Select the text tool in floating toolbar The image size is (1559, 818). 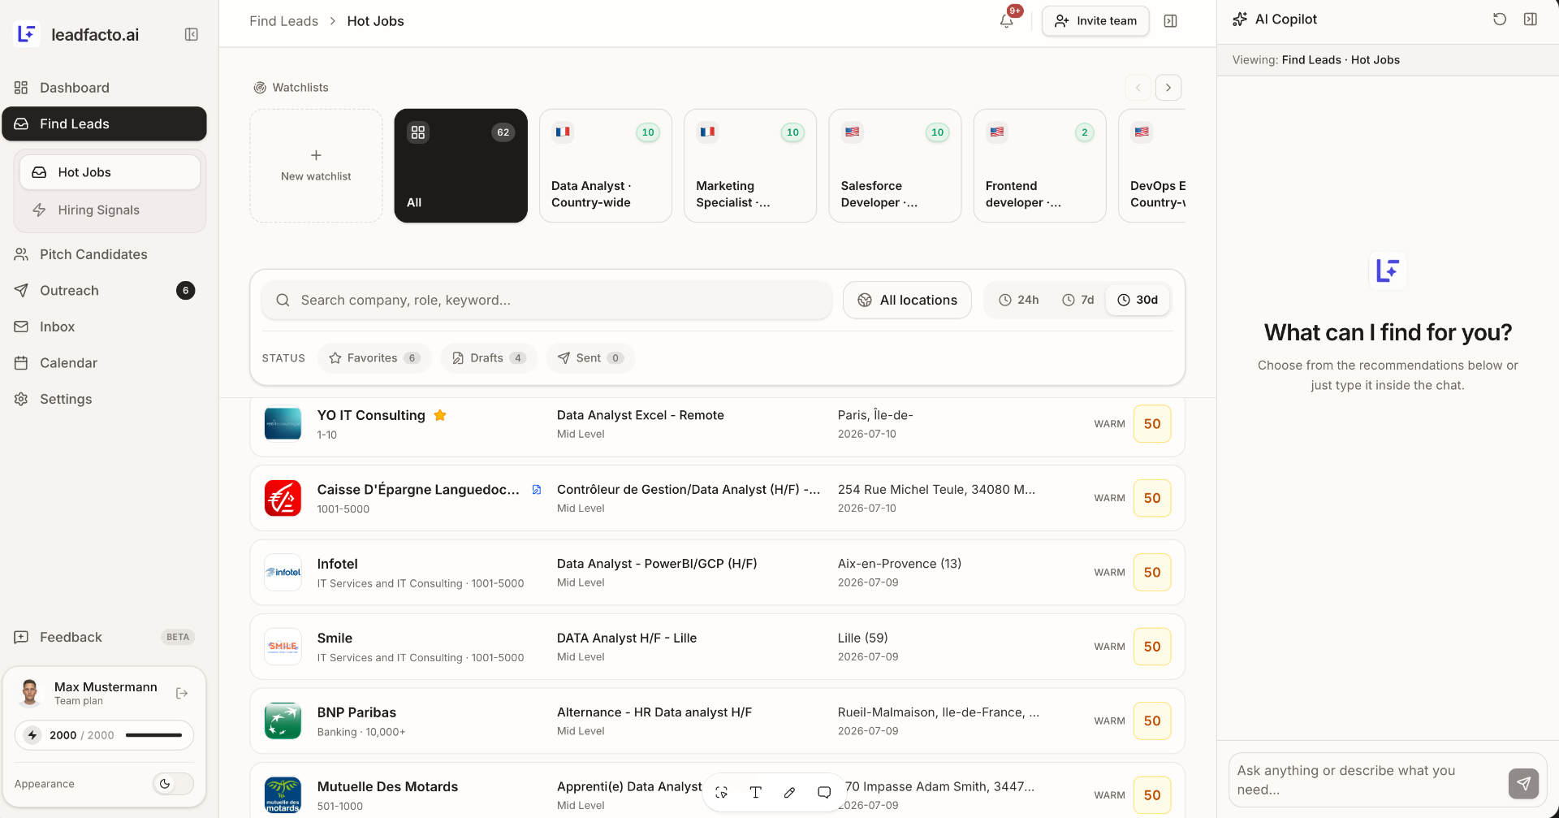tap(755, 792)
